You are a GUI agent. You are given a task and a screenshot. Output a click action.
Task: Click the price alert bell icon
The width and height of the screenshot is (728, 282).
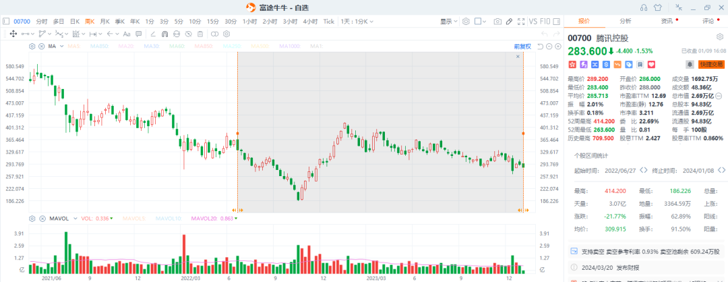point(690,64)
